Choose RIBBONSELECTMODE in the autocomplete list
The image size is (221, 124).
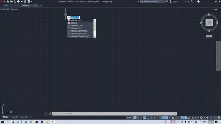80,31
